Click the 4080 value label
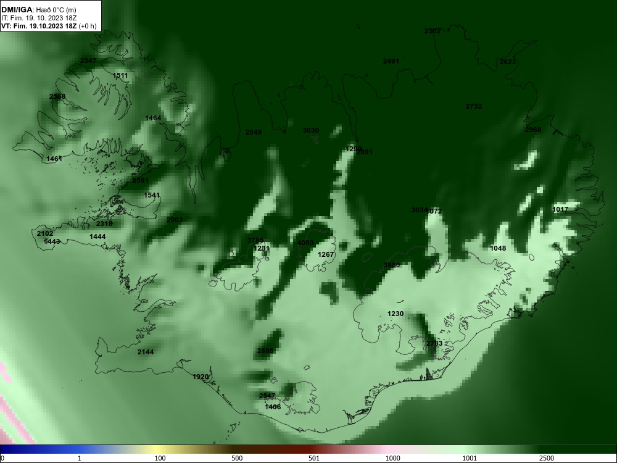Image resolution: width=617 pixels, height=463 pixels. coord(305,243)
